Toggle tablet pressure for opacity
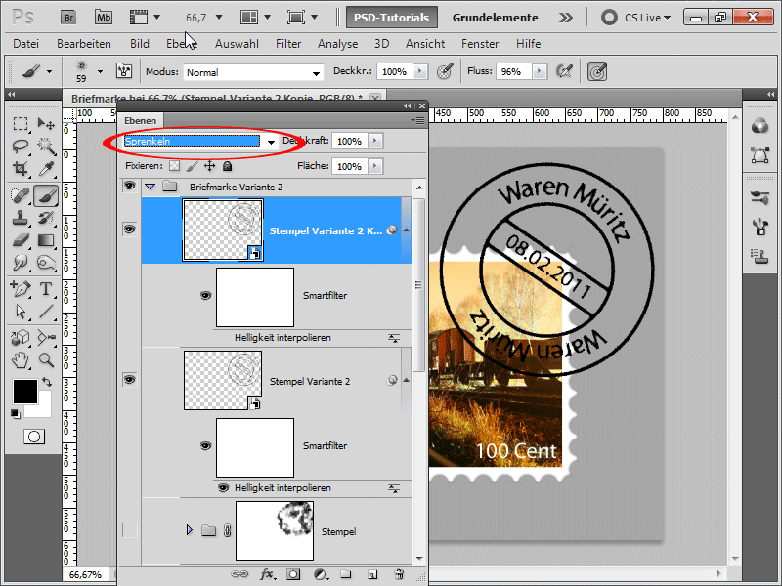This screenshot has width=782, height=586. click(x=445, y=71)
